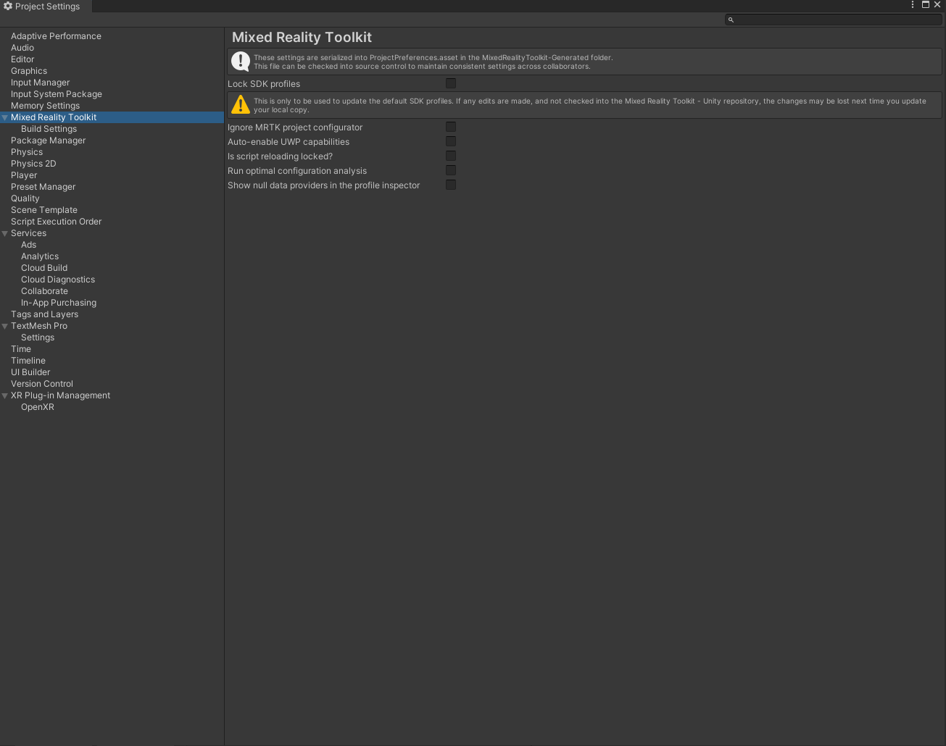Click the info exclamation bubble icon

(240, 62)
